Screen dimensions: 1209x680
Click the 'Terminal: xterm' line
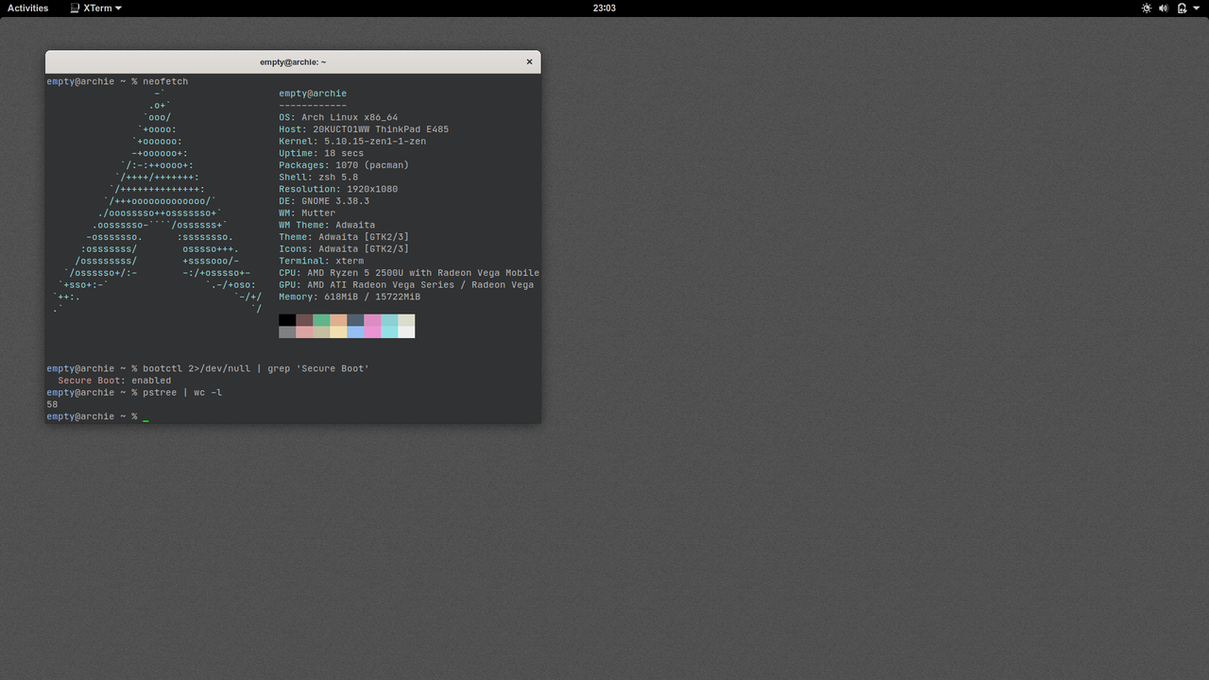click(321, 261)
